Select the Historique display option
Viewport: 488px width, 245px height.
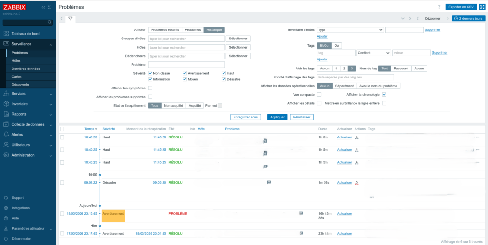214,30
